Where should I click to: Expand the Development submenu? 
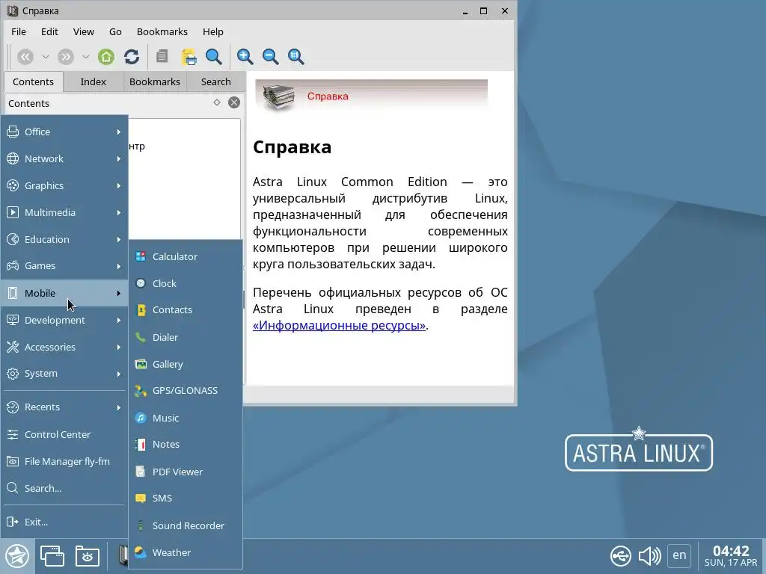coord(64,320)
